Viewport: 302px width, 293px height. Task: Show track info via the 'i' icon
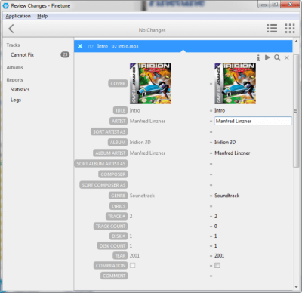tap(258, 58)
